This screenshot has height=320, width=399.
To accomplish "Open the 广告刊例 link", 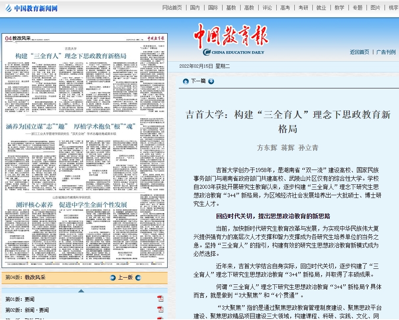I will [x=386, y=52].
